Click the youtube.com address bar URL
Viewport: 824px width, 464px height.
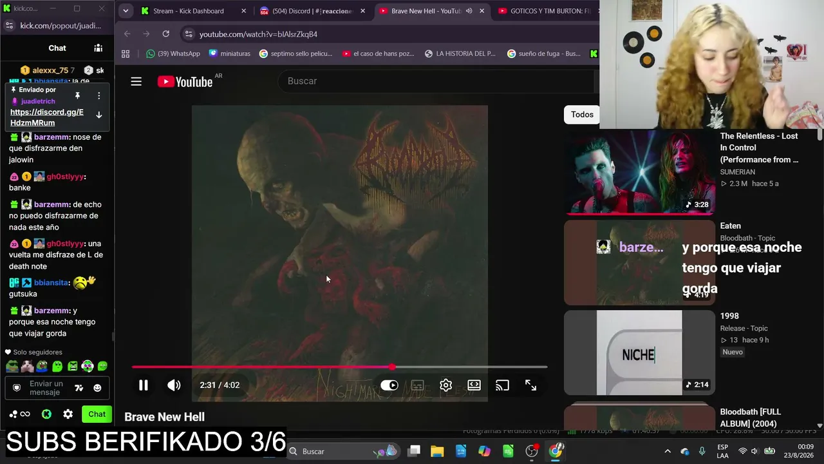point(258,34)
